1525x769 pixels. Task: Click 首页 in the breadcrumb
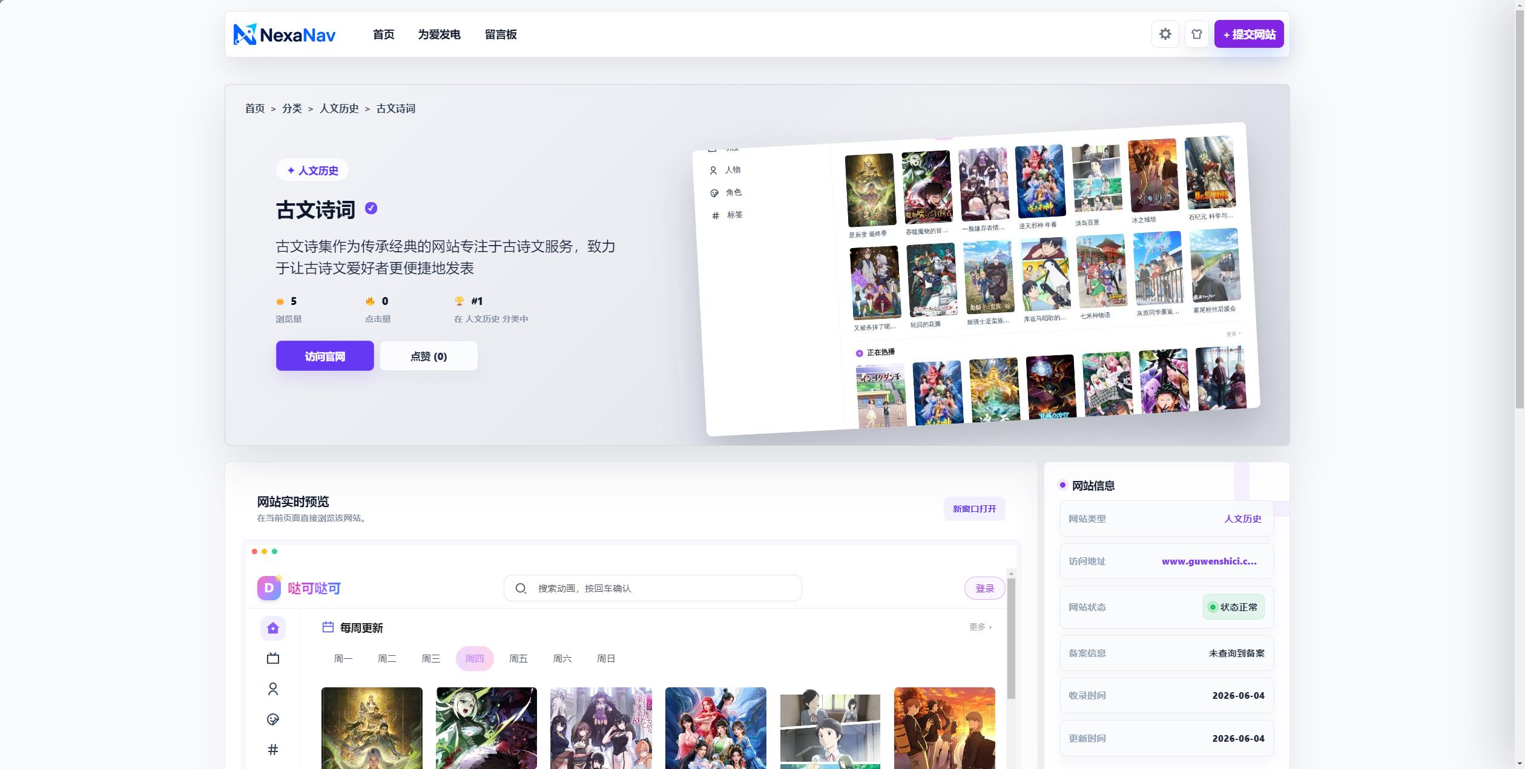pos(255,108)
